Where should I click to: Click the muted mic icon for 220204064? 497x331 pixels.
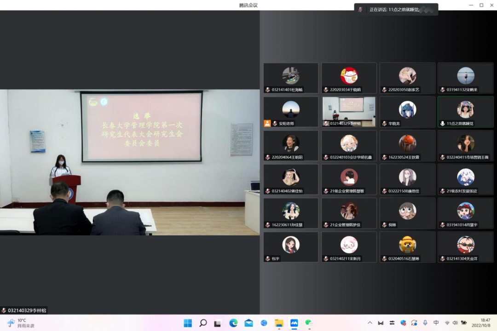(x=268, y=157)
